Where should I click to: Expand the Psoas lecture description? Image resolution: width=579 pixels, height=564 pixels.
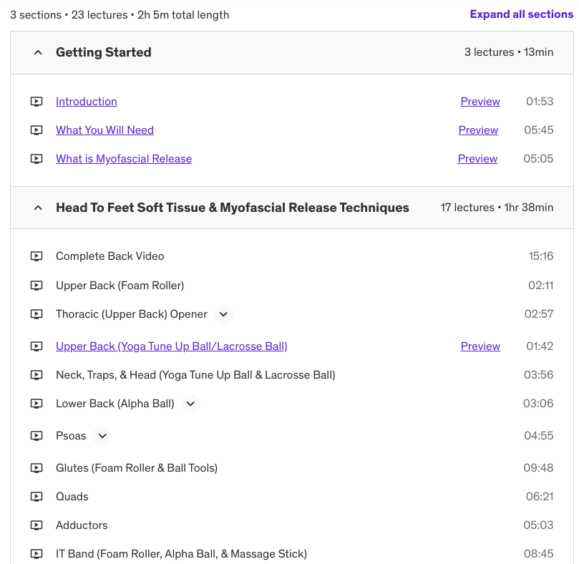click(x=102, y=436)
